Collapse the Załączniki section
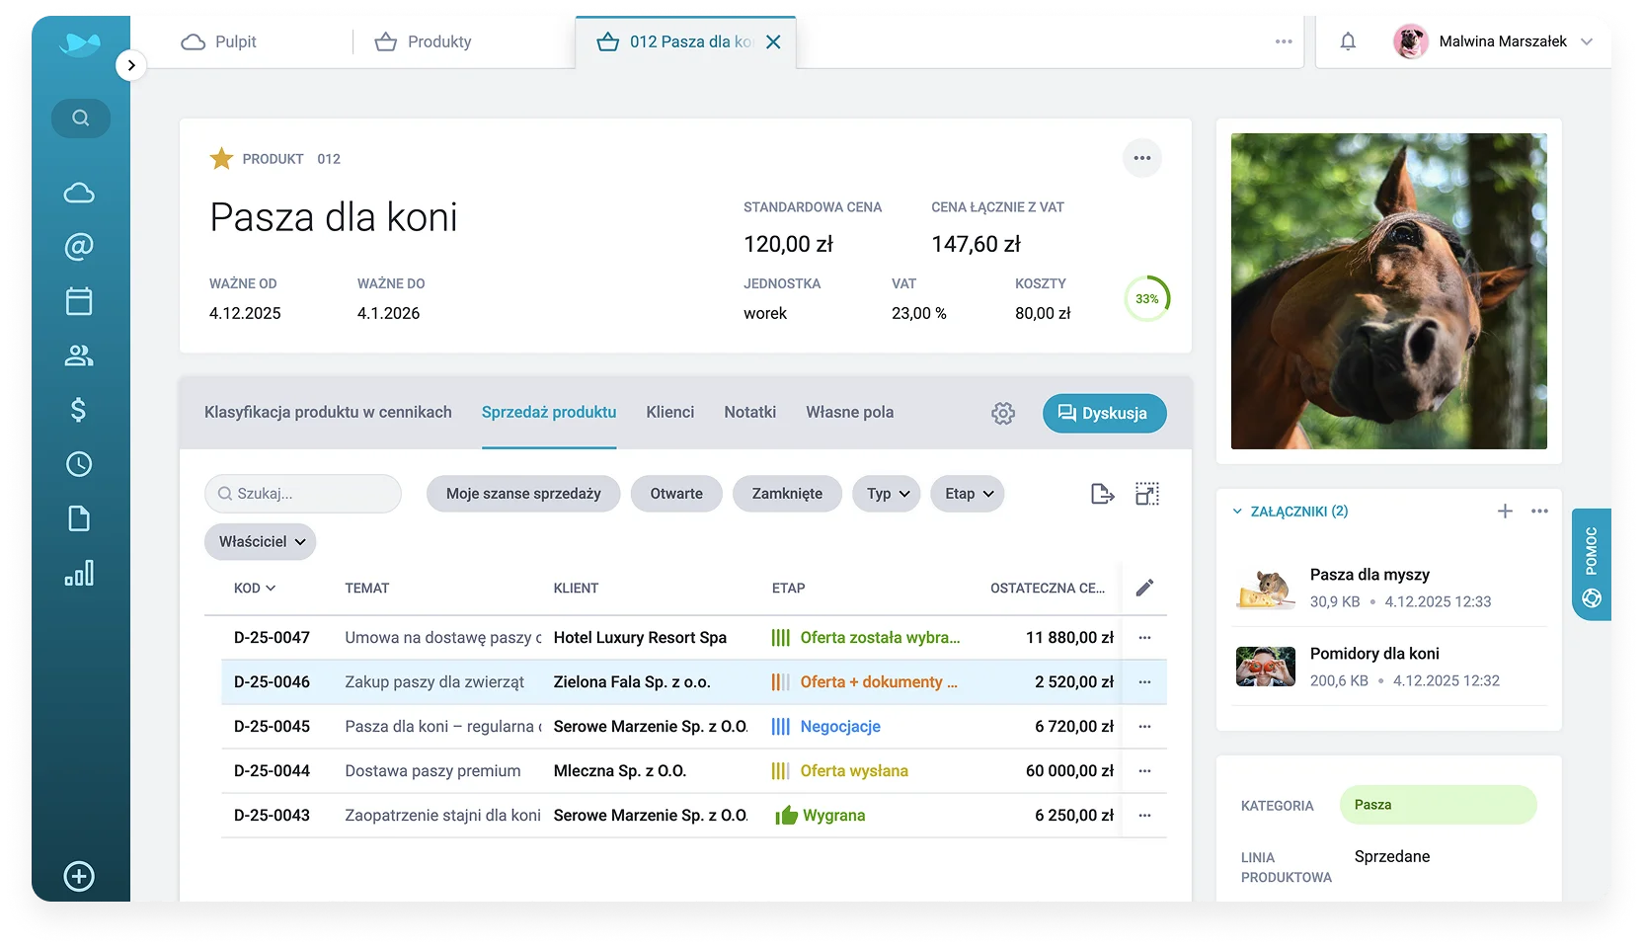 click(x=1237, y=512)
